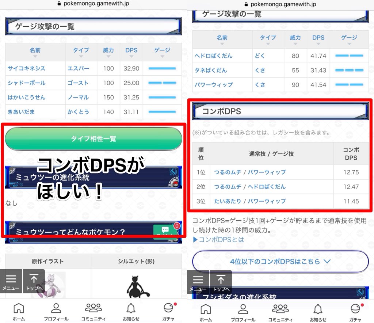
Task: Open きあいだま move link
Action: pos(21,112)
